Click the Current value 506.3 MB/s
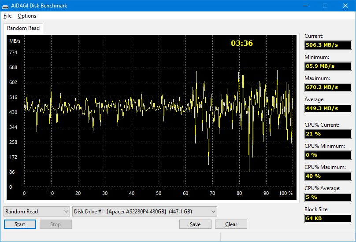The image size is (356, 242). pos(328,45)
